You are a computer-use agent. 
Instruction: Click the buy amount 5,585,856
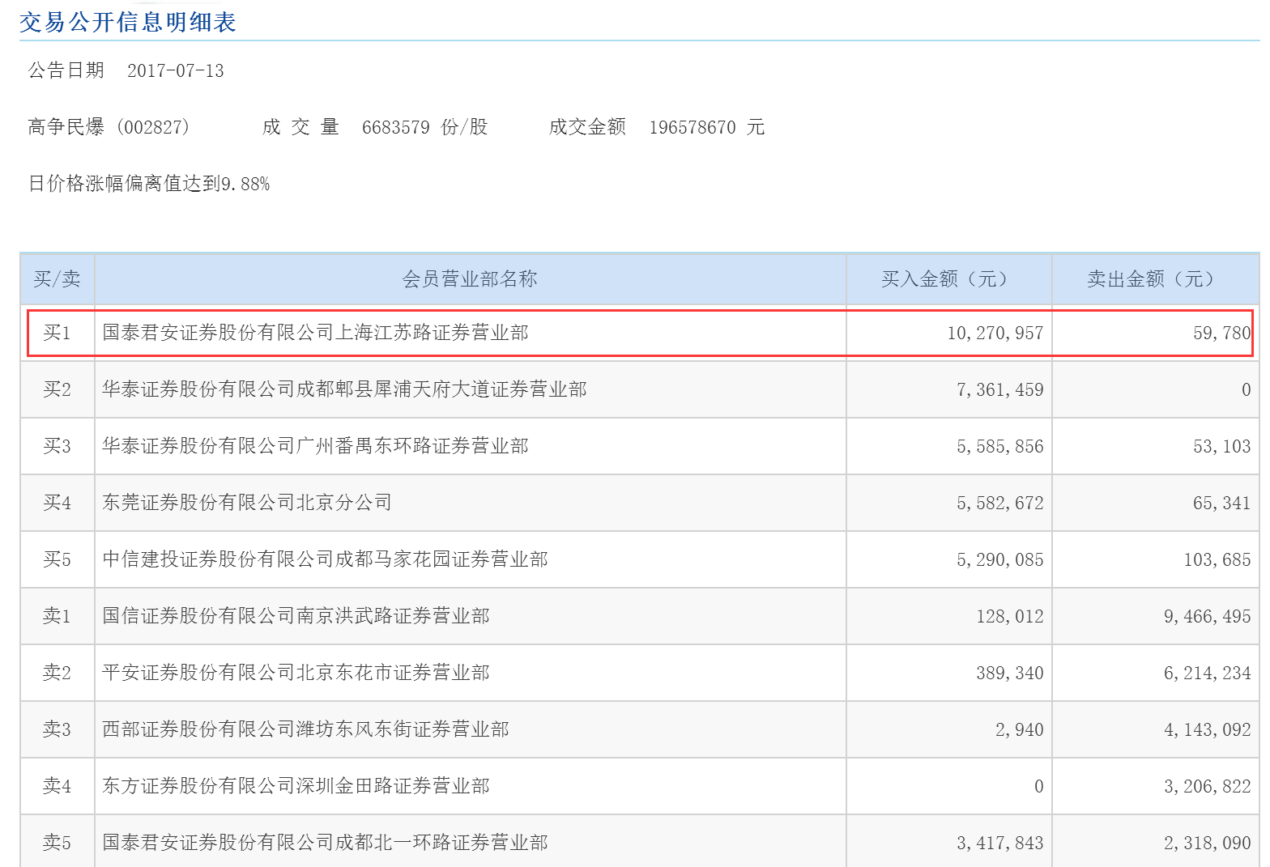[1000, 446]
